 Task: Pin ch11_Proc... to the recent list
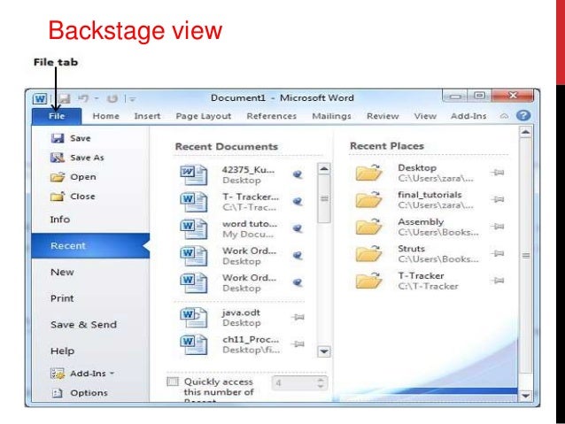click(298, 344)
